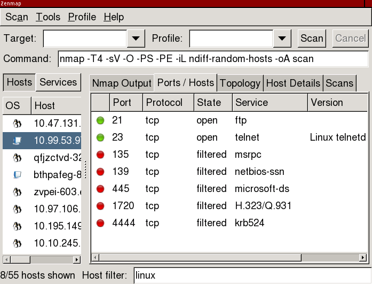Click the Linux telnetd version cell
This screenshot has height=284, width=372.
pos(338,137)
